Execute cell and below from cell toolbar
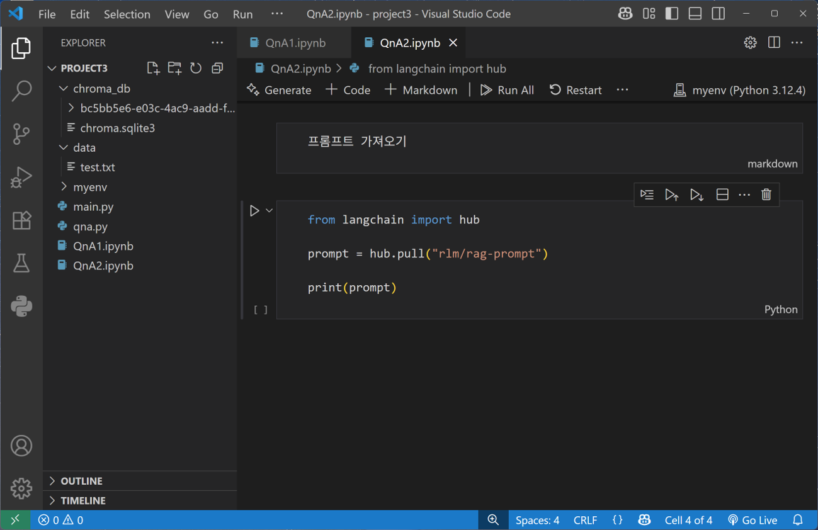The height and width of the screenshot is (530, 818). pyautogui.click(x=696, y=195)
